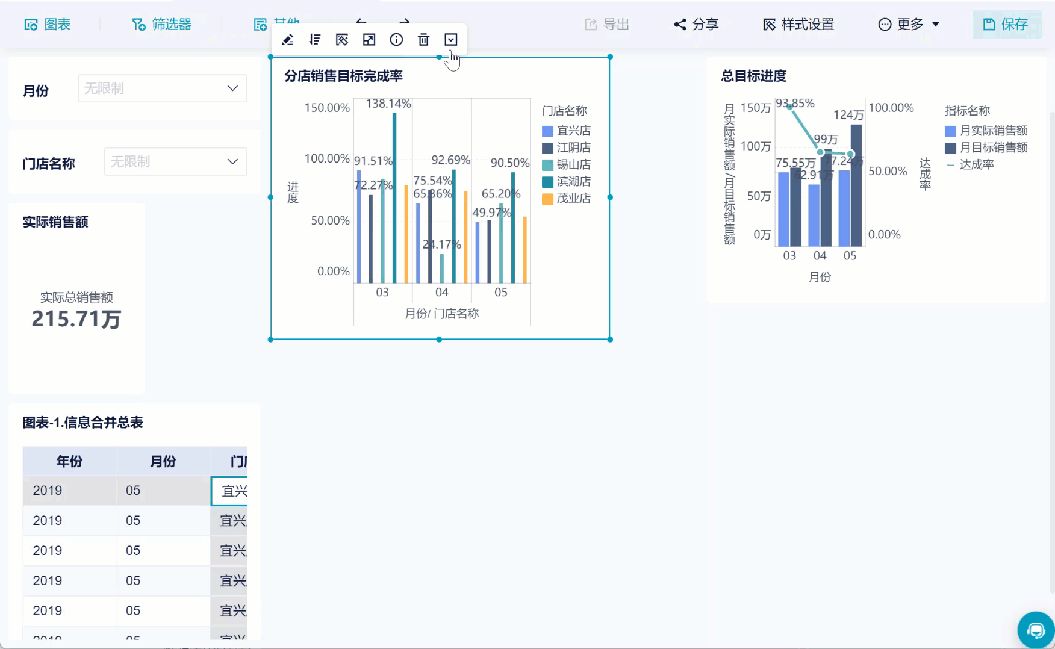This screenshot has height=649, width=1055.
Task: Save the dashboard with 保存
Action: pos(1006,24)
